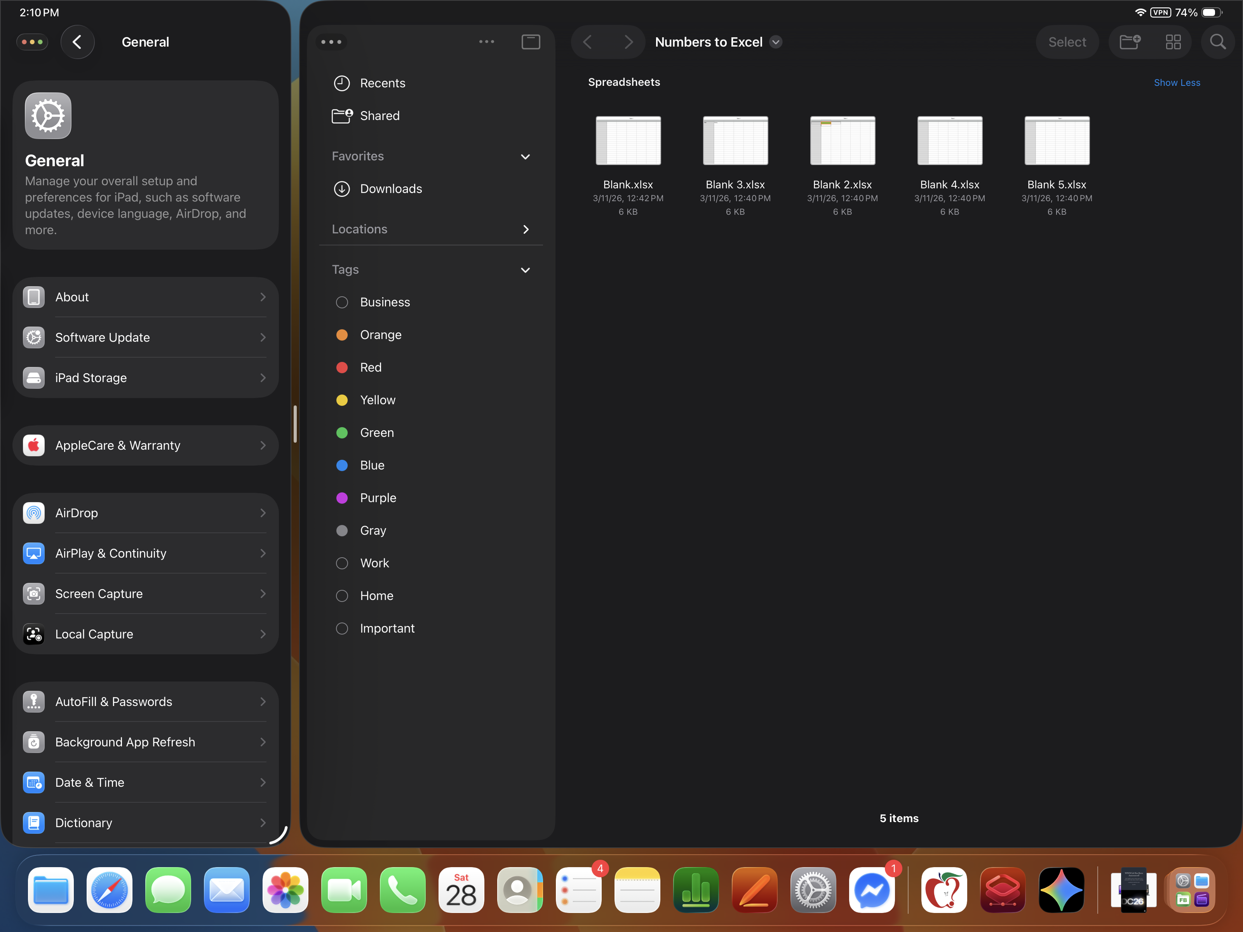This screenshot has width=1243, height=932.
Task: Navigate forward in Files browser
Action: 628,42
